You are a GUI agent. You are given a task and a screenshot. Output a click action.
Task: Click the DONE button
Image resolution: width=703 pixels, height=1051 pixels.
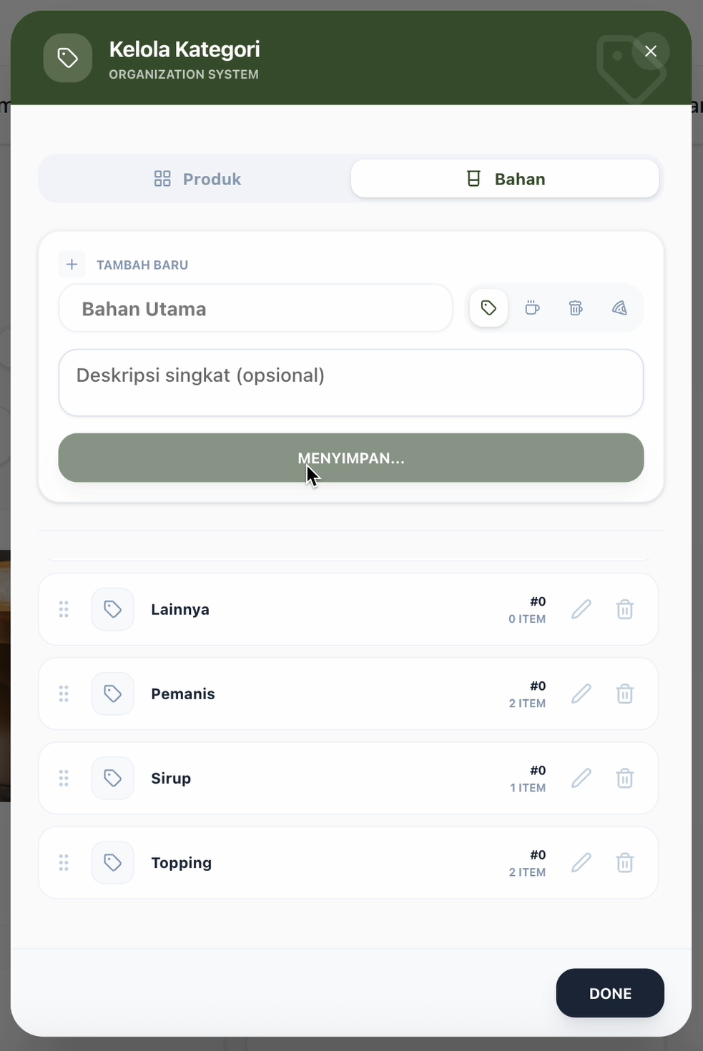610,993
